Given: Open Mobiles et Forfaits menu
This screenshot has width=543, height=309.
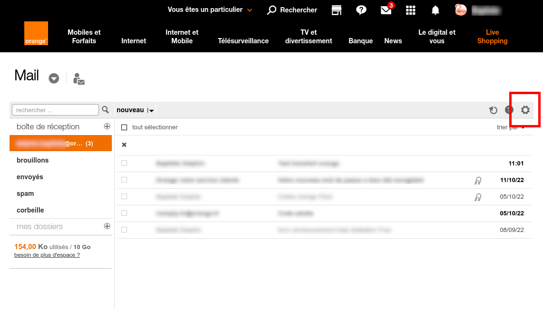Looking at the screenshot, I should 84,36.
